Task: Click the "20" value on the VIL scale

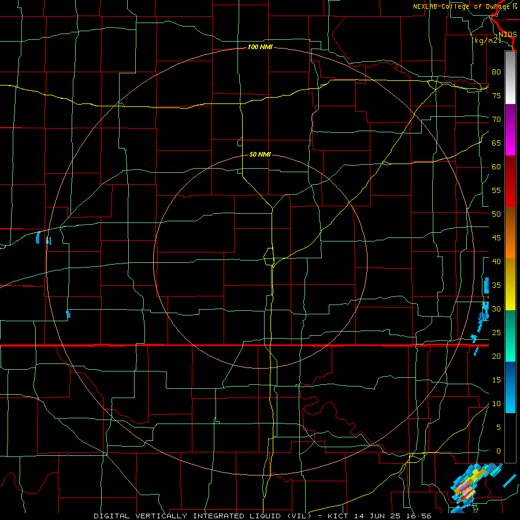Action: 496,356
